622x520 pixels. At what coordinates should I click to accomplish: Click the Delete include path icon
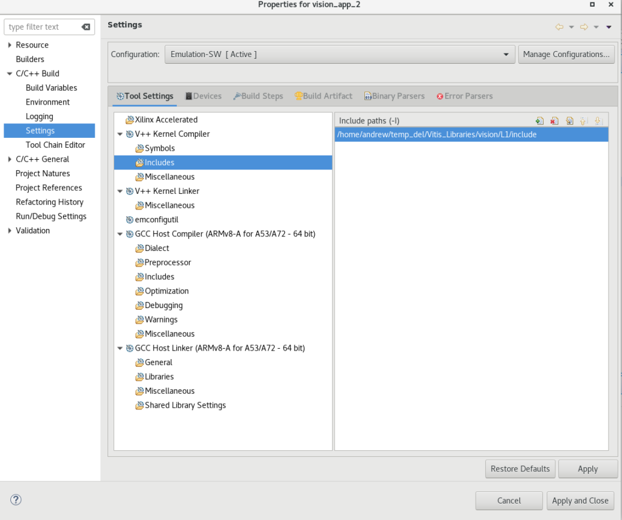click(554, 121)
